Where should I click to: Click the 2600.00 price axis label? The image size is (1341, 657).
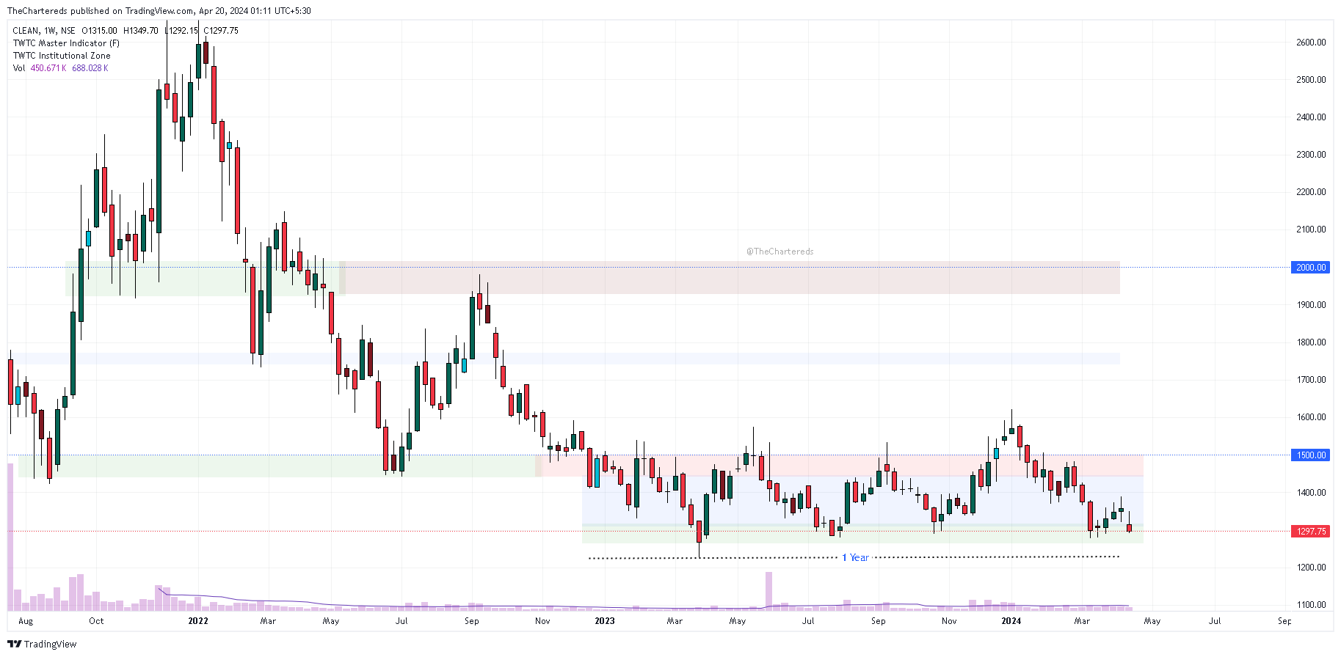[x=1311, y=43]
